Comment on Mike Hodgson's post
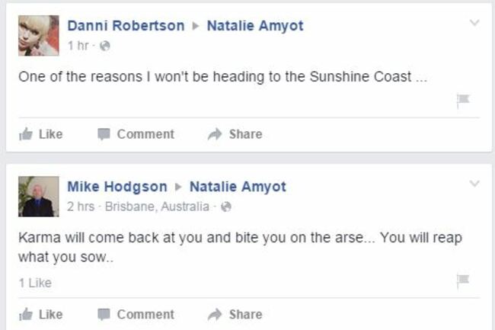 [136, 314]
